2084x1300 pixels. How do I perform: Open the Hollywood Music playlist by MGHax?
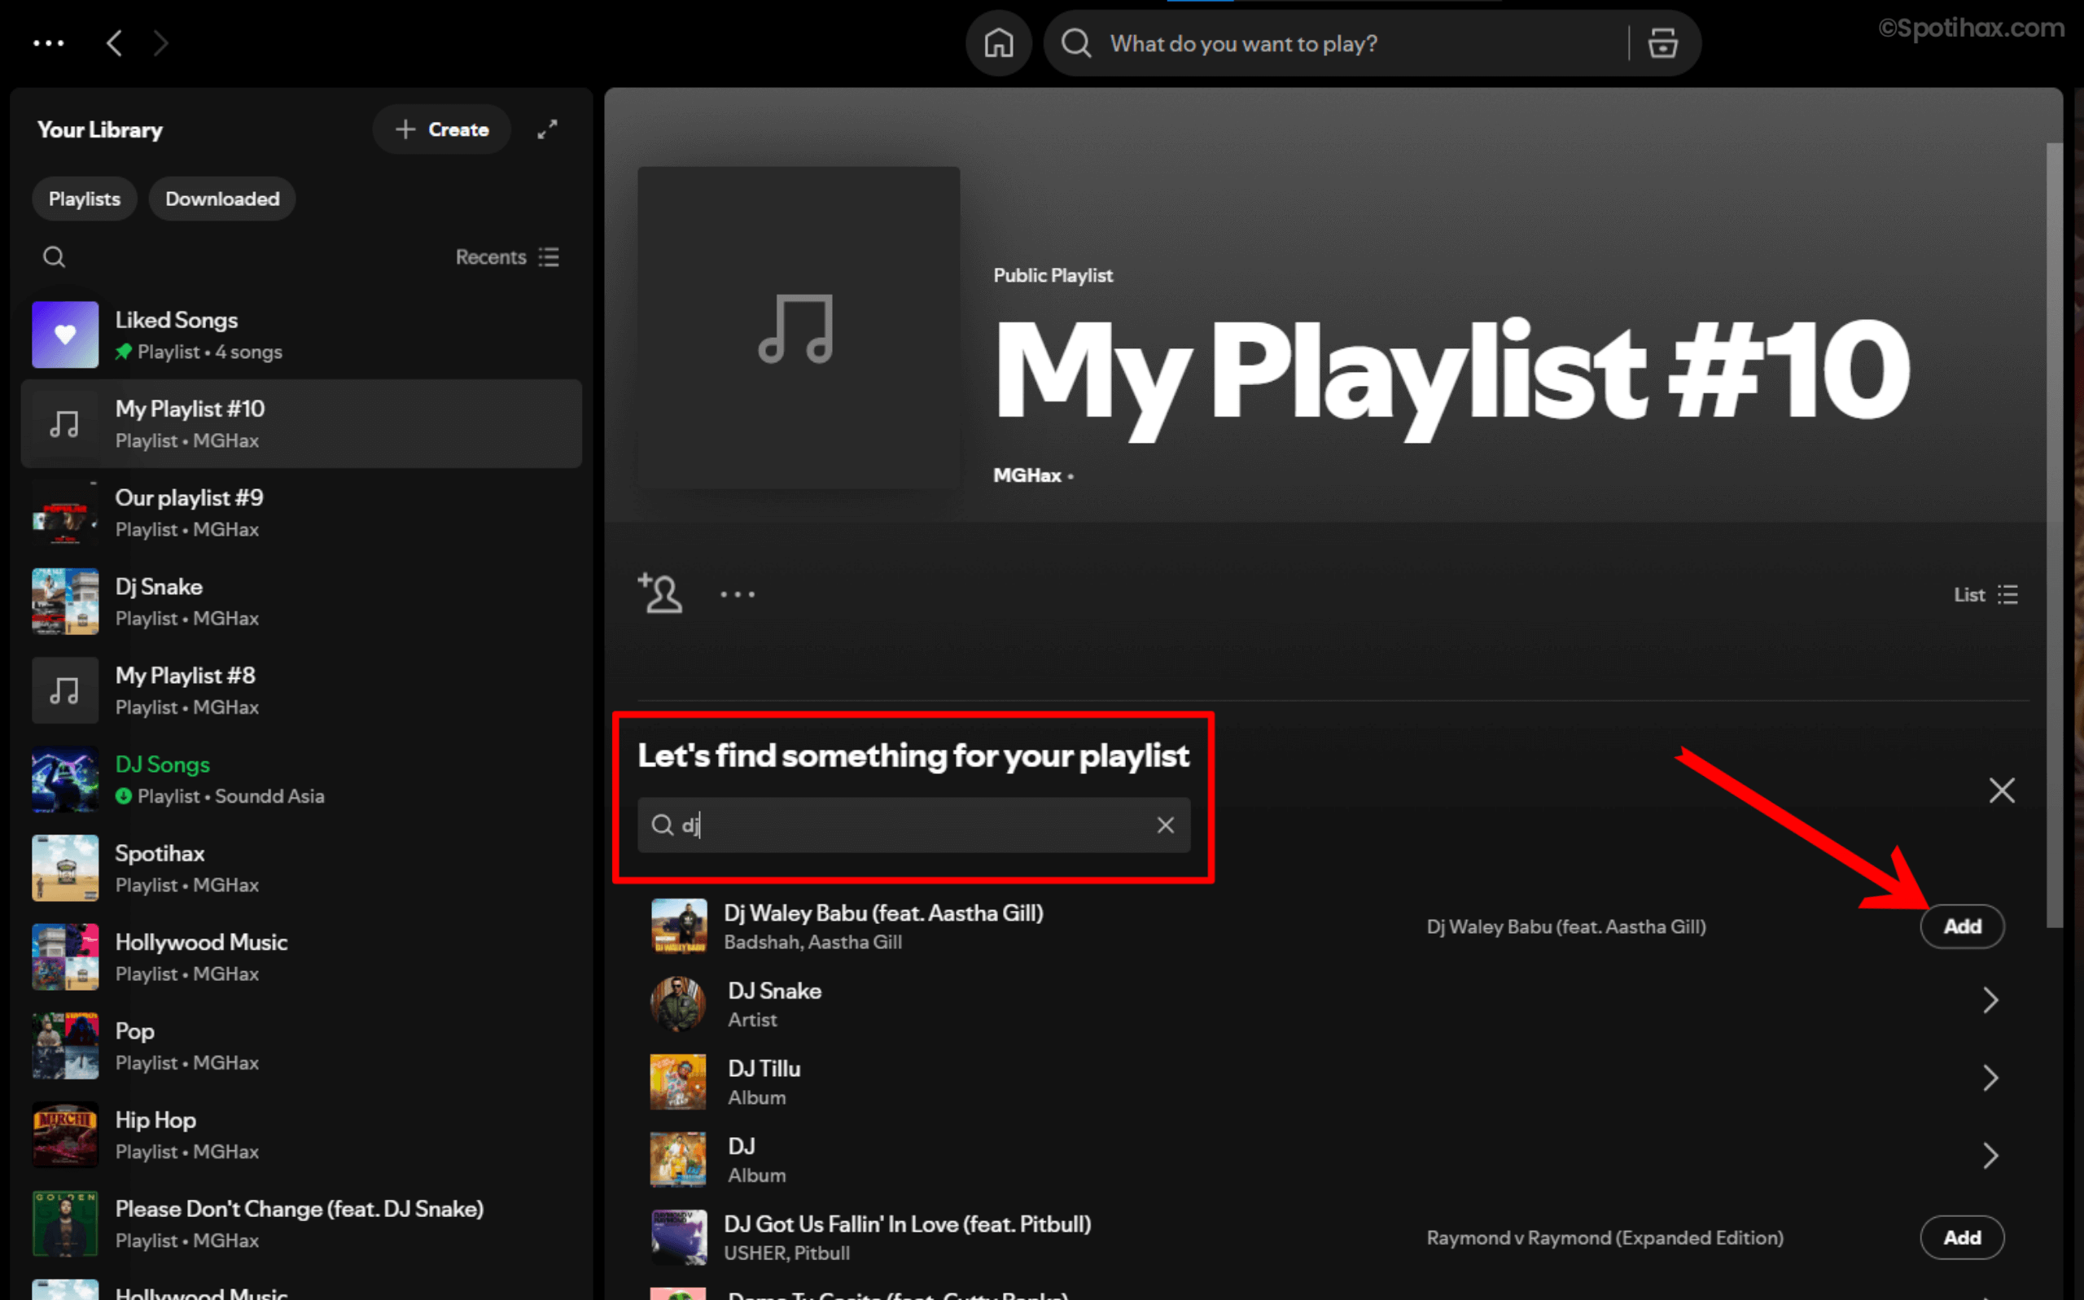(x=302, y=958)
